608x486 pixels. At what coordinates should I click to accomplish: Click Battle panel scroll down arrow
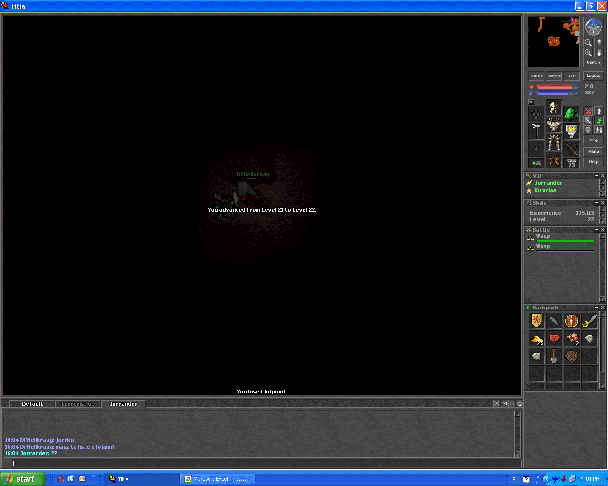pos(602,299)
